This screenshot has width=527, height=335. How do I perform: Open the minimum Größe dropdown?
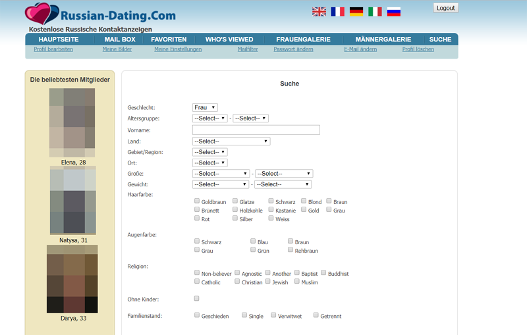click(x=221, y=174)
